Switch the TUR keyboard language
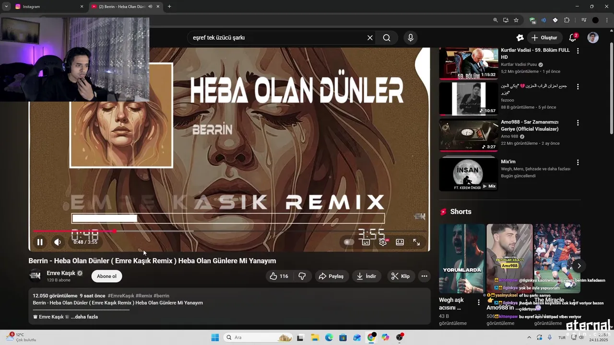This screenshot has height=345, width=614. pos(561,337)
